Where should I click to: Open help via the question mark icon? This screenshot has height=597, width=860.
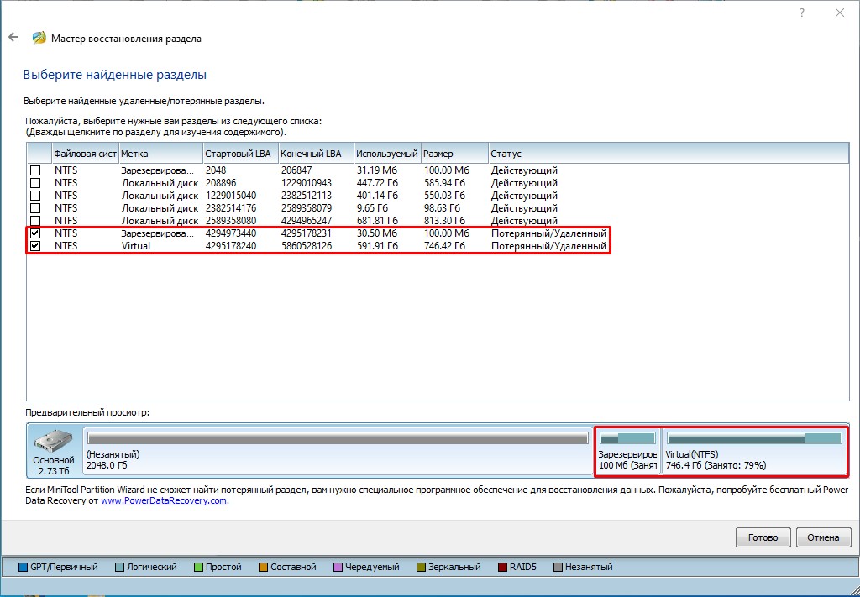[802, 13]
